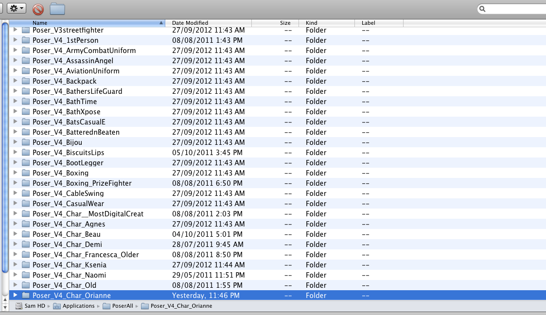Click folder icon of Poser_V3streetfighter
Viewport: 546px width, 315px height.
click(x=25, y=30)
